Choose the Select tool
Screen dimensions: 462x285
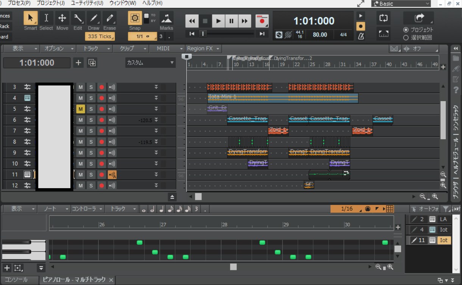coord(46,18)
